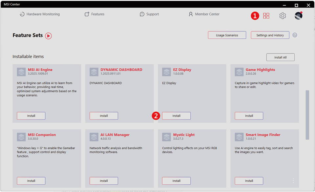Open Settings and History
This screenshot has height=192, width=315.
(270, 35)
